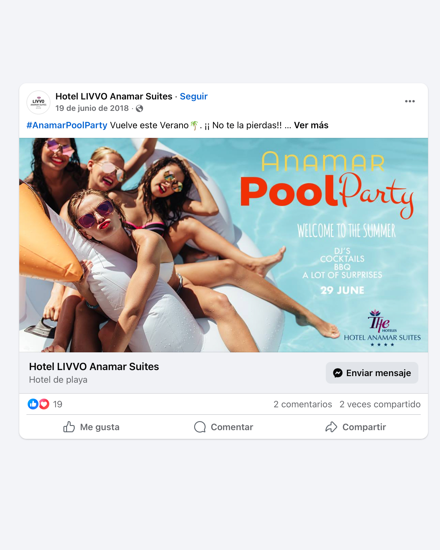Open Hotel LIVVO Anamar Suites page name in header
Screen dimensions: 440x550
[114, 96]
